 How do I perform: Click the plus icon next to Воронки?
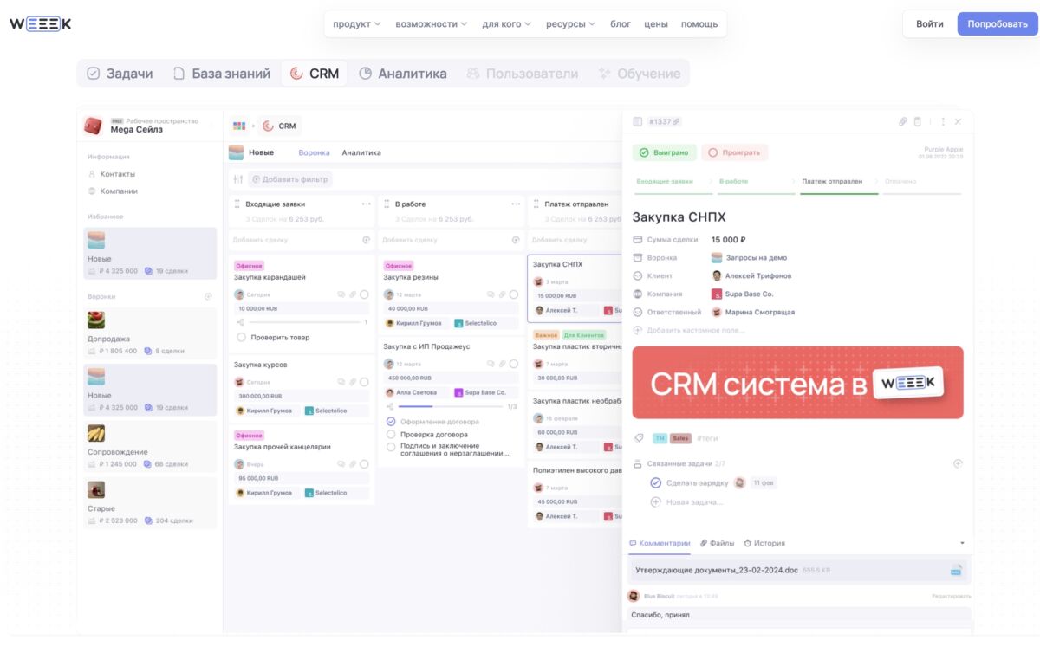point(208,296)
